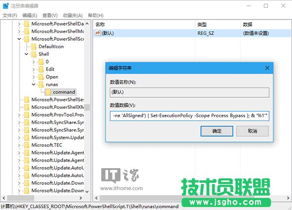The width and height of the screenshot is (292, 210).
Task: Click tree pane's right scroll arrow
Action: click(x=81, y=198)
